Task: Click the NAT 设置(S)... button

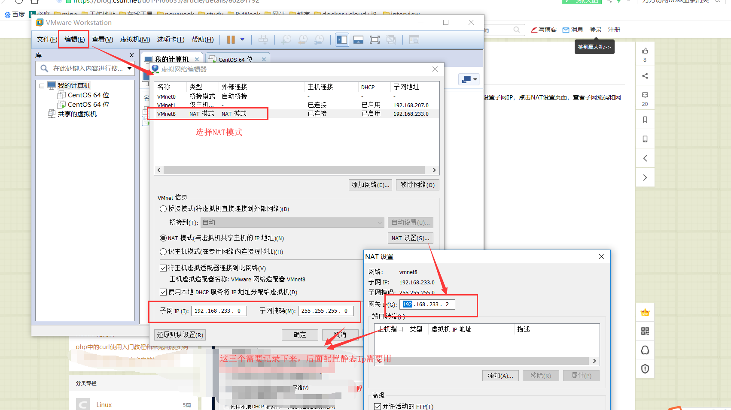Action: coord(410,238)
